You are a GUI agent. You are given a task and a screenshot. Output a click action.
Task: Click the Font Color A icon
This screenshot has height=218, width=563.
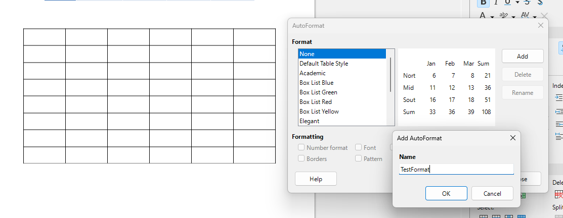(x=482, y=16)
